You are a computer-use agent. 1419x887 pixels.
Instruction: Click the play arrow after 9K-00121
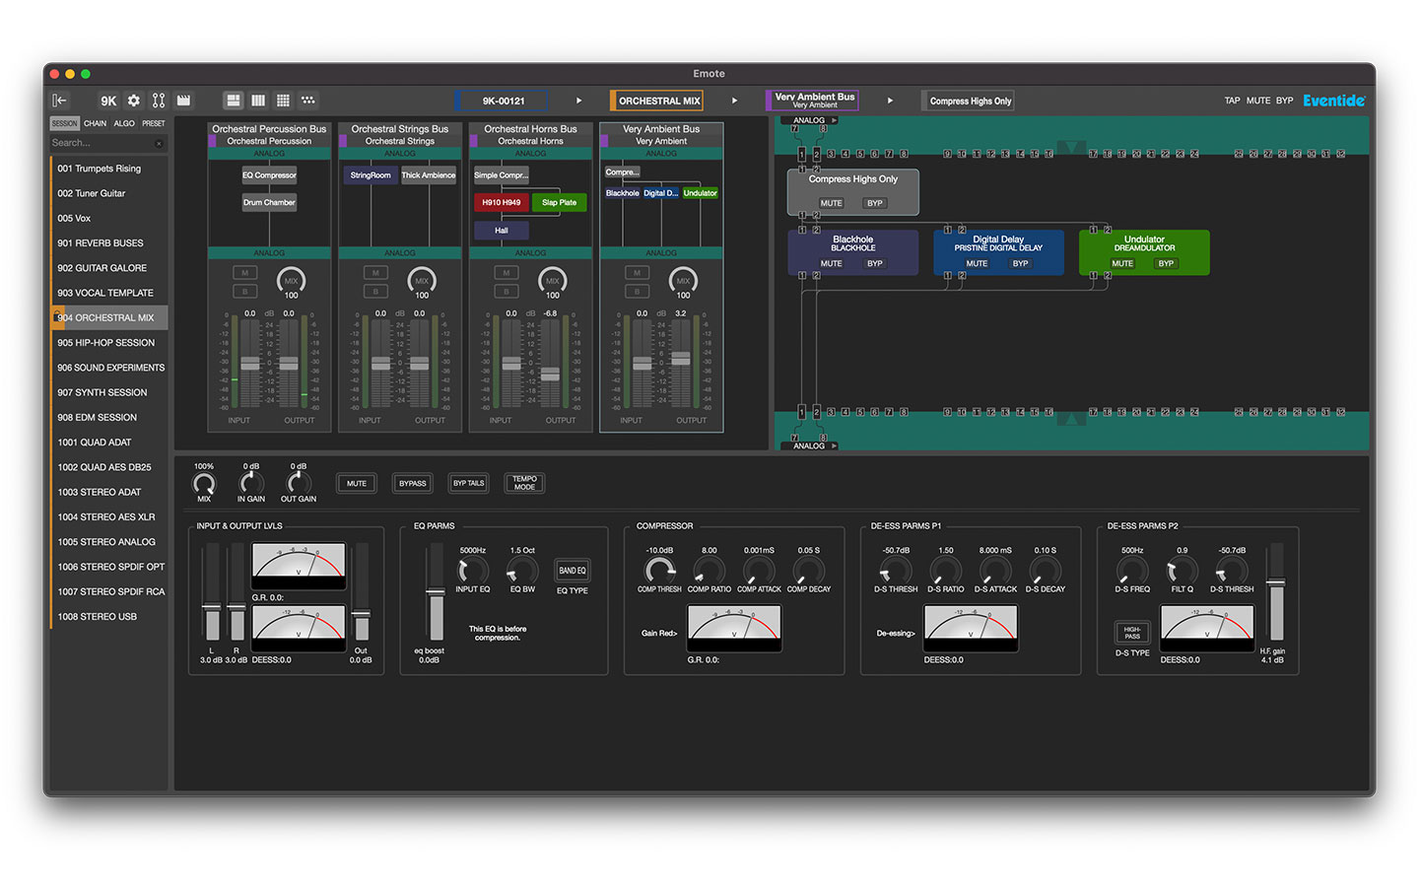(x=579, y=101)
